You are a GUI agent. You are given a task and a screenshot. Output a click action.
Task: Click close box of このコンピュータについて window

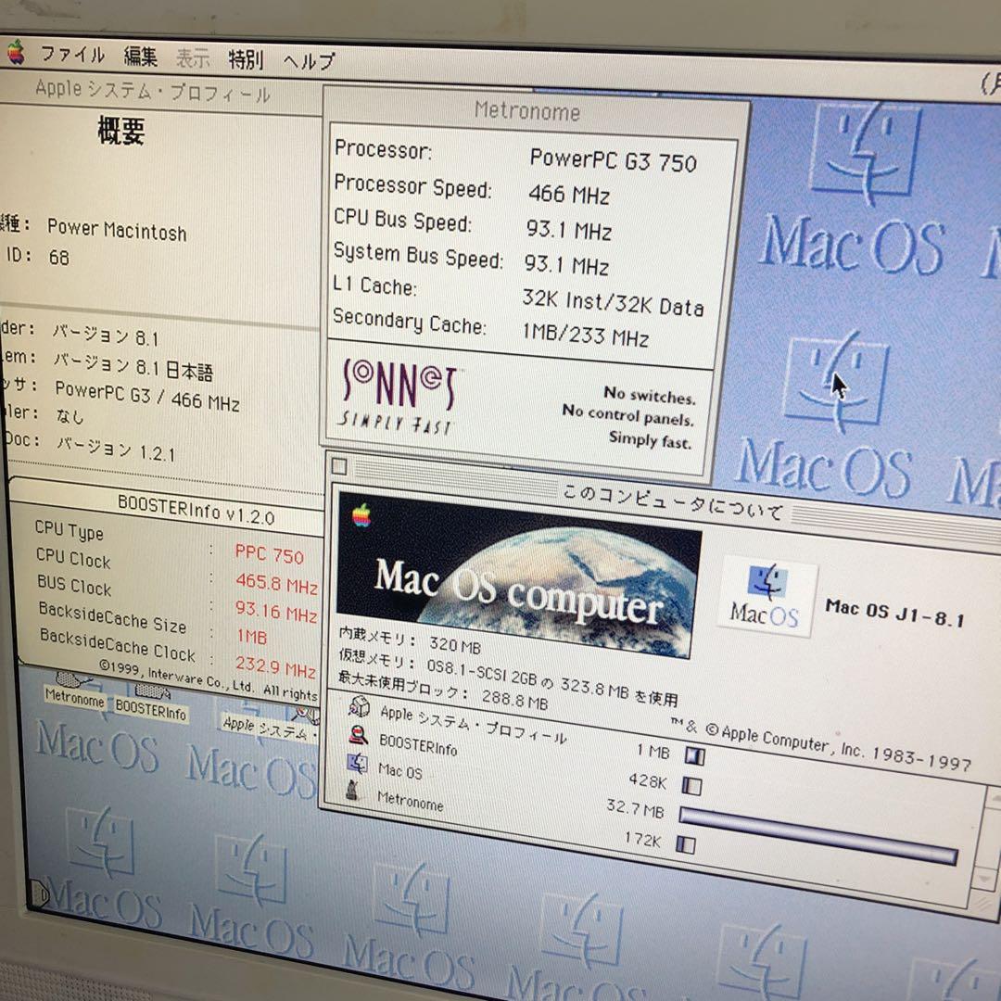[x=339, y=466]
